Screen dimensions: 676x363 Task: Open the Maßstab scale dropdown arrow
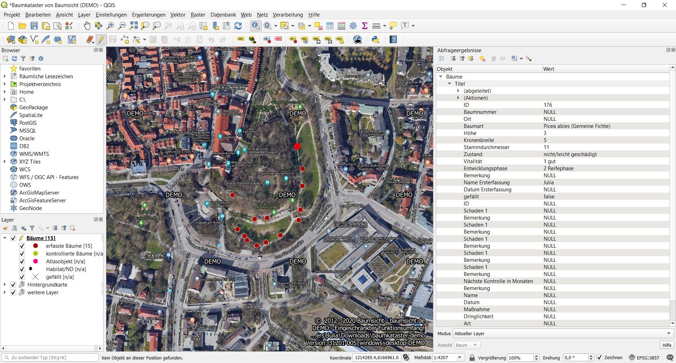click(459, 357)
